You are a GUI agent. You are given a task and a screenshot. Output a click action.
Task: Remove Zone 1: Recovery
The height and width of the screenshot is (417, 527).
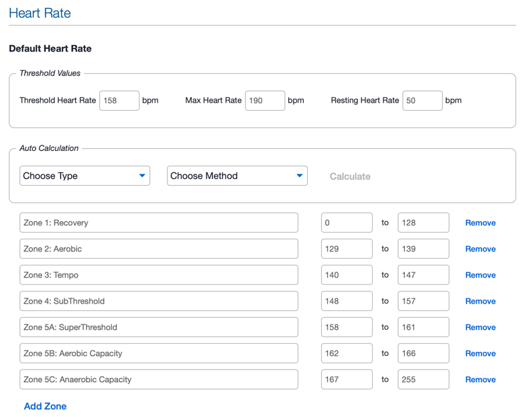tap(480, 223)
